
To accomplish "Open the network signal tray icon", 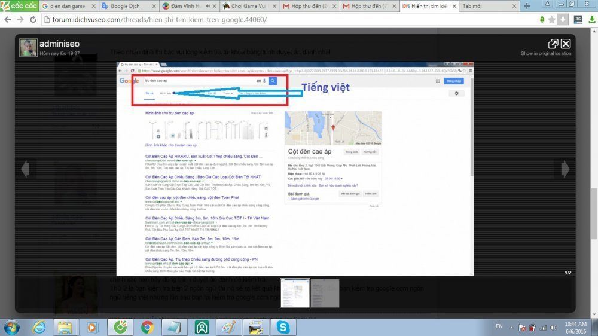I will point(543,328).
